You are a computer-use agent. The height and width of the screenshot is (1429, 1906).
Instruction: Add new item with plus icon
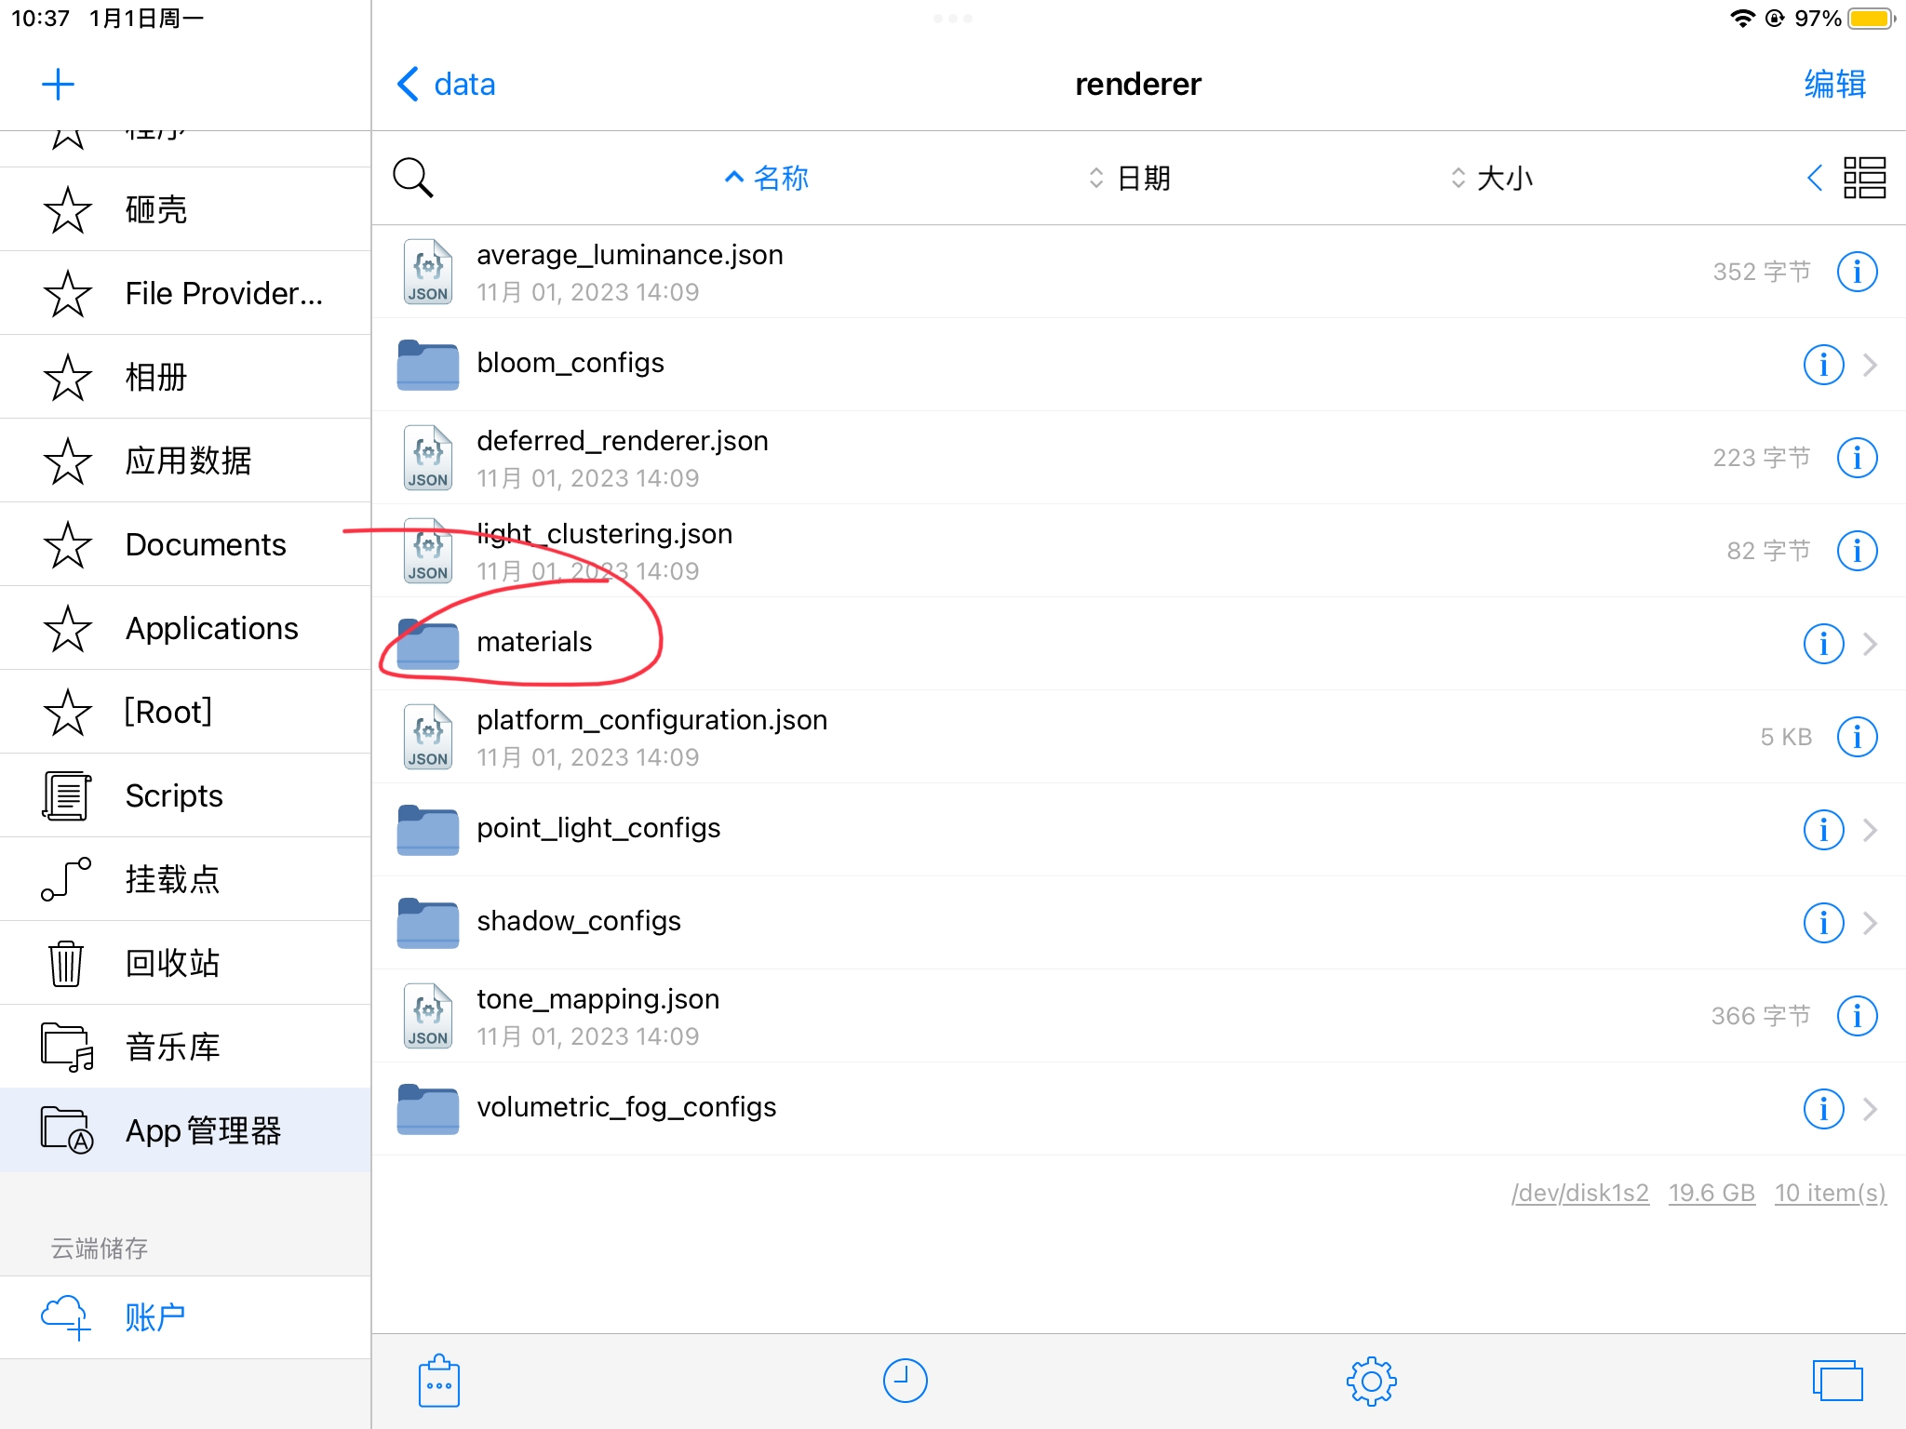coord(58,85)
